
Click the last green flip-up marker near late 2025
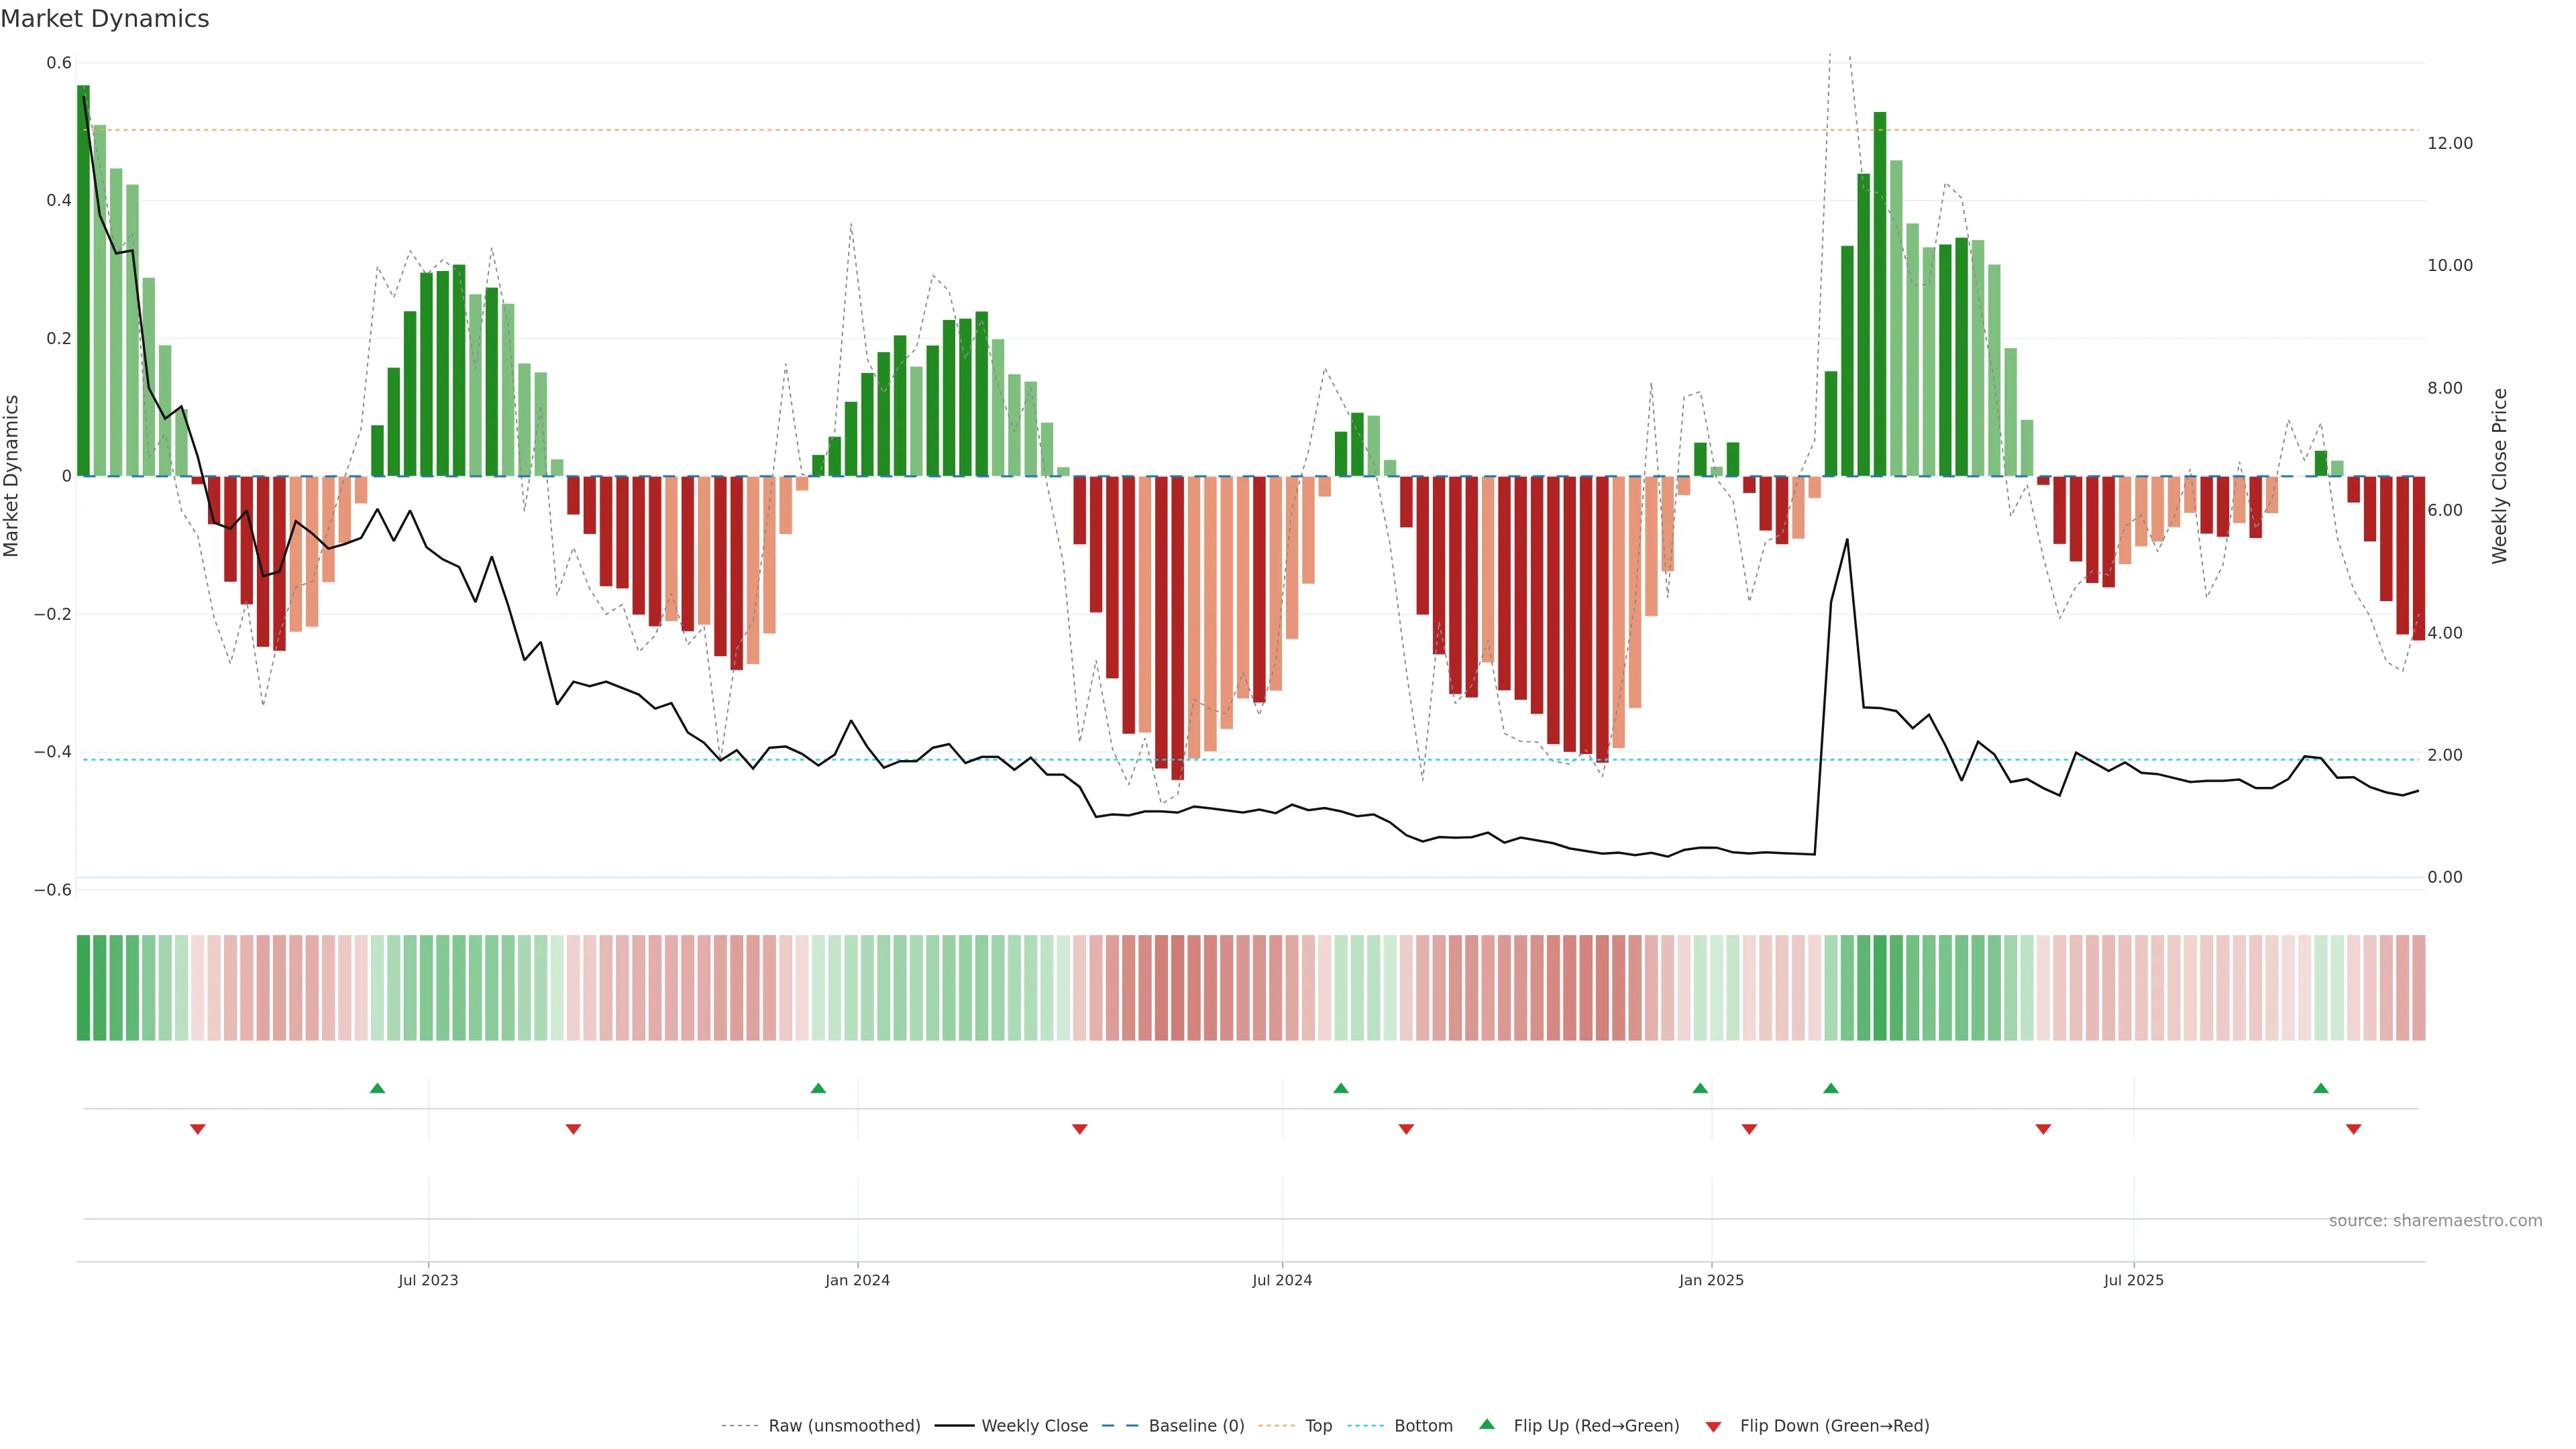(x=2321, y=1088)
